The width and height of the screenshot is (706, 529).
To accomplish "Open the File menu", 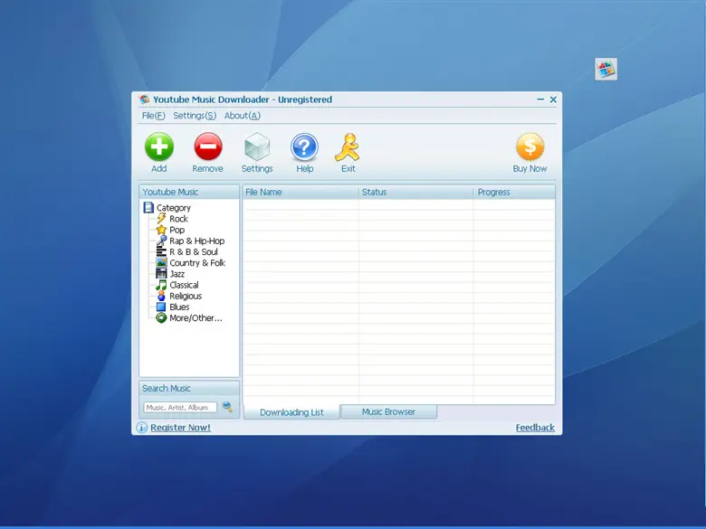I will (x=153, y=116).
